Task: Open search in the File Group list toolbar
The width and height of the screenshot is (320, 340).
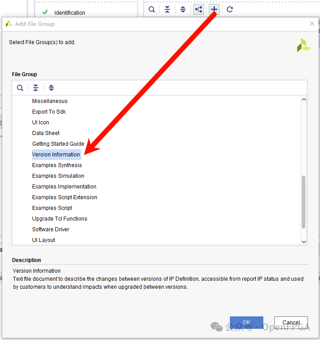Action: coord(20,88)
